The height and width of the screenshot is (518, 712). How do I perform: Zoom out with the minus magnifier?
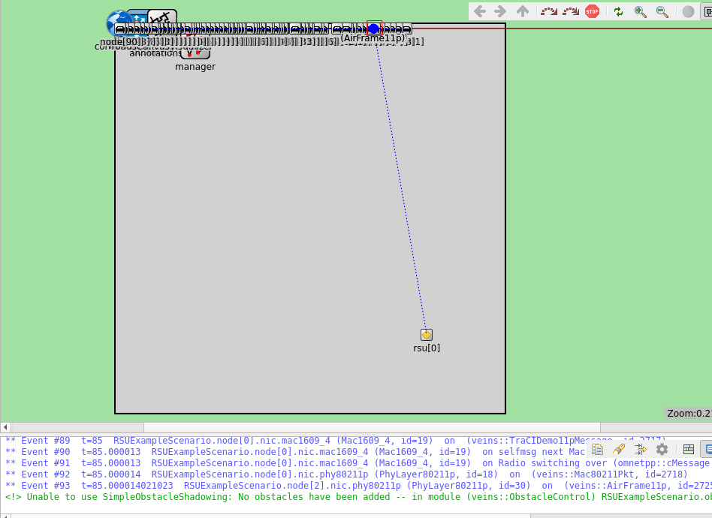coord(662,12)
